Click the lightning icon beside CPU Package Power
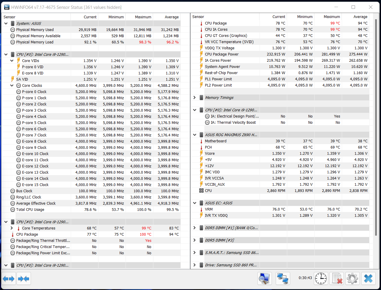 [201, 54]
